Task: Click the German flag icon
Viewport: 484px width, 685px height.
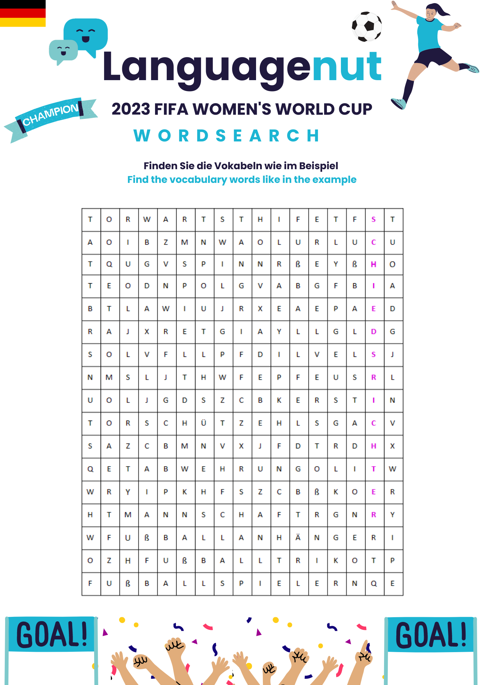Action: [x=23, y=13]
